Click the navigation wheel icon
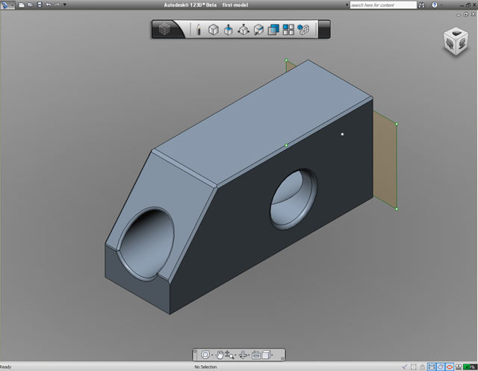The image size is (478, 371). coord(205,355)
